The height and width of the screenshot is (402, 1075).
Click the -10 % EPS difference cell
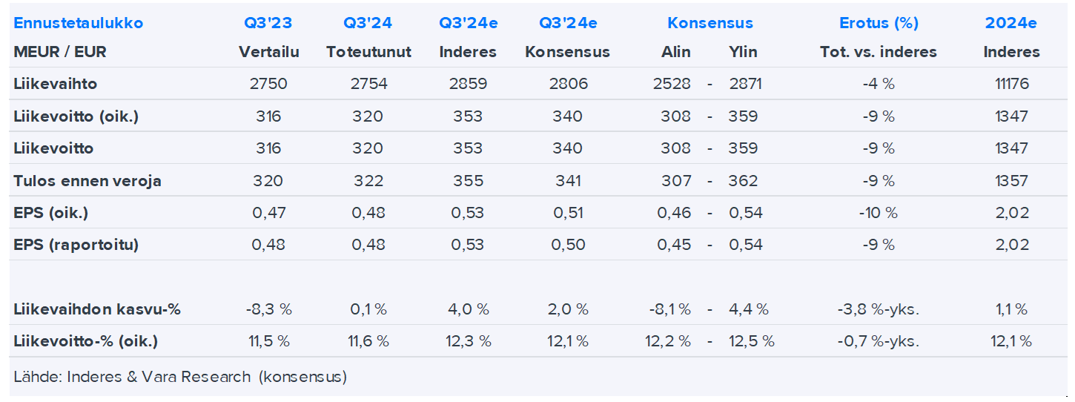(x=879, y=213)
